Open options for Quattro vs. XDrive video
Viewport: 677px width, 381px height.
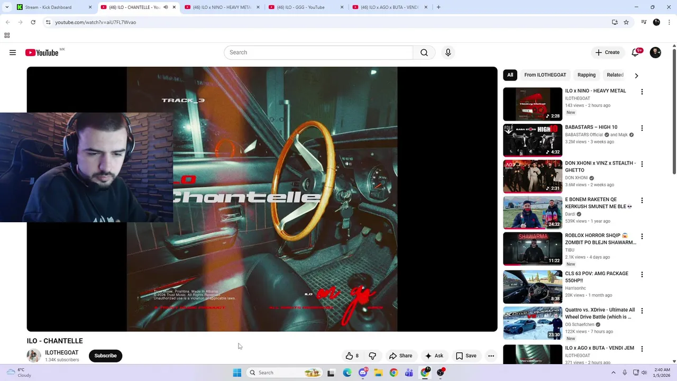(x=642, y=311)
